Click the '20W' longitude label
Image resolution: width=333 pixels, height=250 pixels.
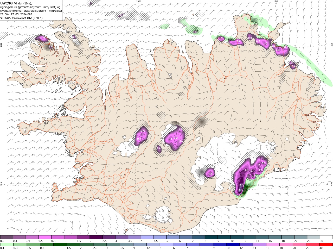(138, 1)
